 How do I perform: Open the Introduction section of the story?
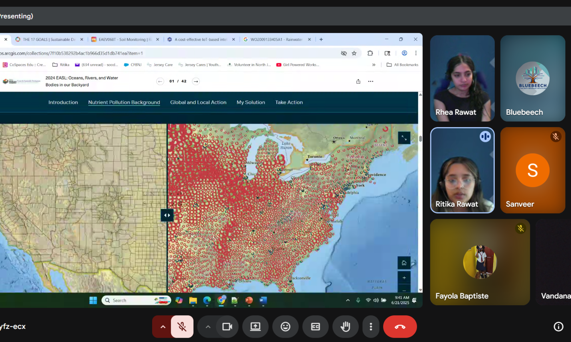(x=63, y=102)
